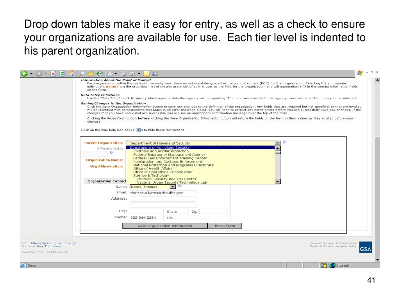Choose Immigration and Customs Enforcement
The width and height of the screenshot is (400, 300).
(x=200, y=161)
